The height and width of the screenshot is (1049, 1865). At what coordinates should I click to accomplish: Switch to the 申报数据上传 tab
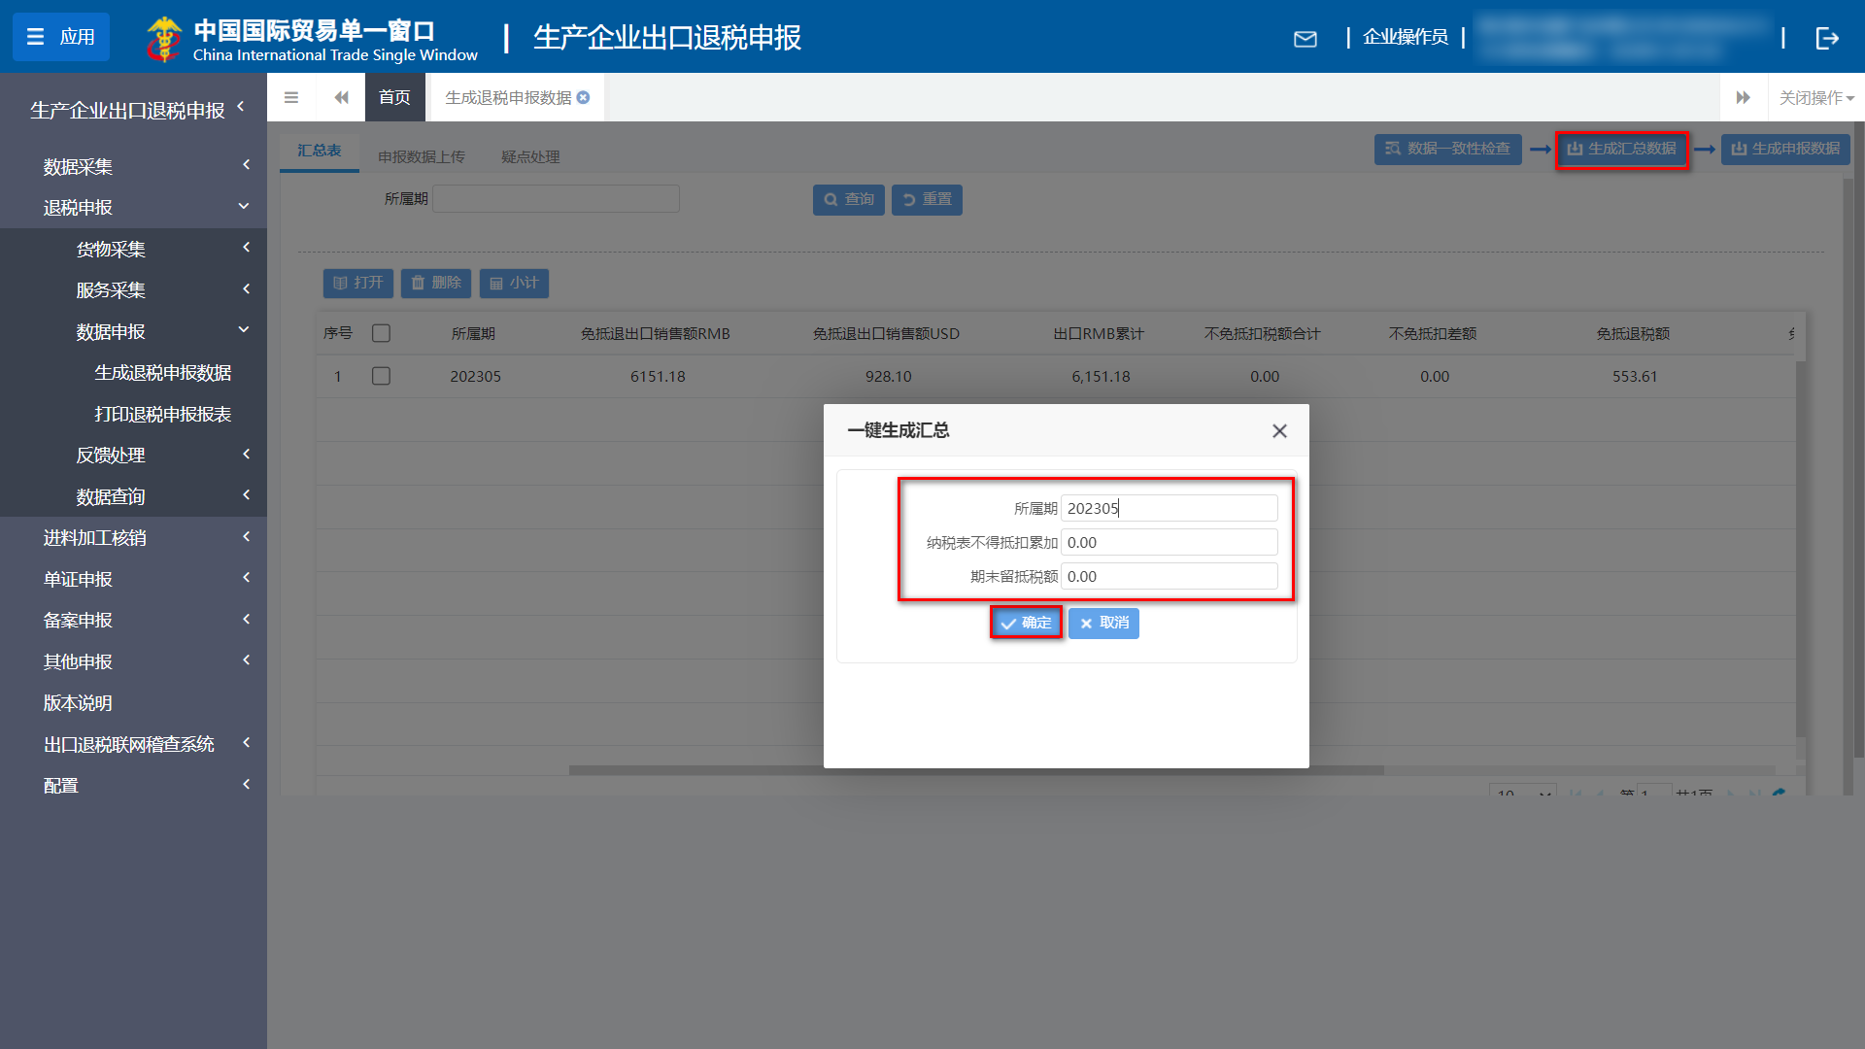(422, 155)
